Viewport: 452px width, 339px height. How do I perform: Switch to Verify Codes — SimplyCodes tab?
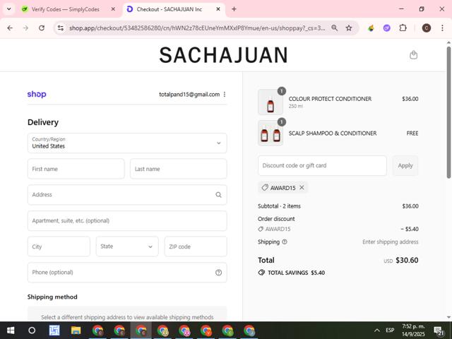click(x=66, y=9)
